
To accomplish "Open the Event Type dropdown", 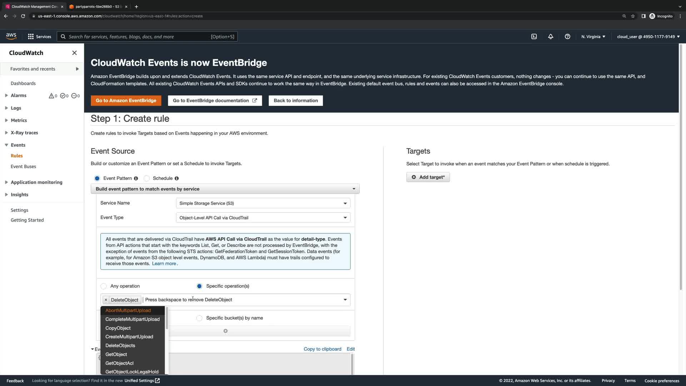I will click(263, 218).
